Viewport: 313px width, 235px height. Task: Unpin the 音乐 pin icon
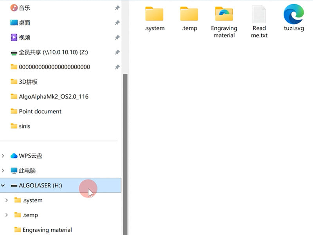[117, 8]
